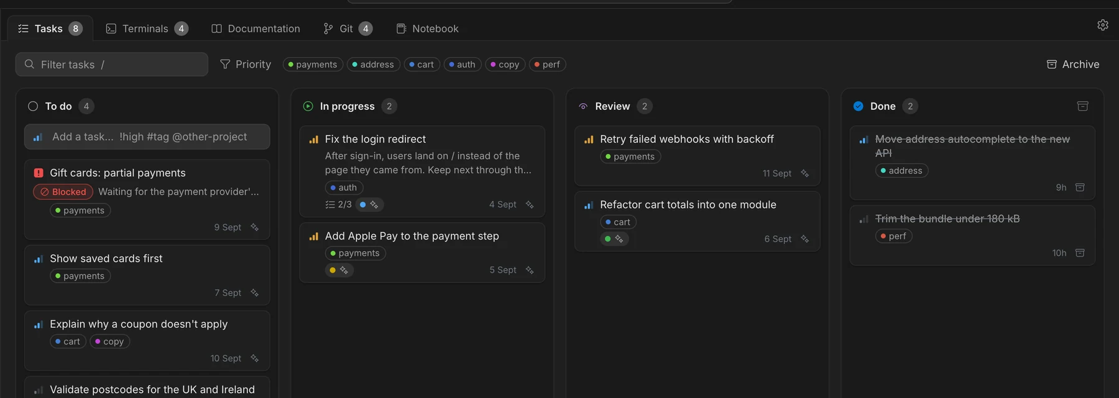
Task: Click priority icon on 'Validate postcodes' card
Action: [39, 390]
